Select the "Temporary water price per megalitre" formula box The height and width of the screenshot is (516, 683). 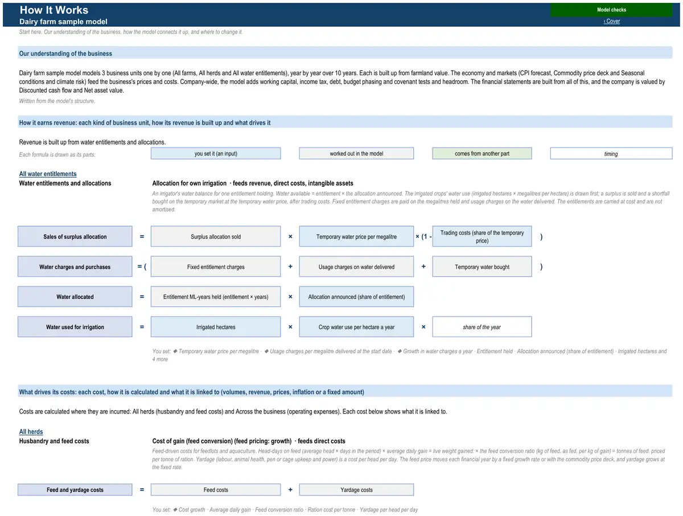tap(356, 236)
